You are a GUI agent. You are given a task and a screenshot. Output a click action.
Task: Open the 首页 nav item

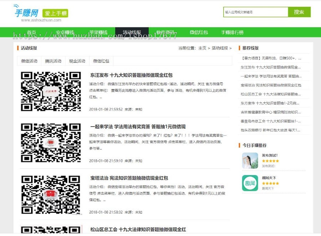pos(31,32)
